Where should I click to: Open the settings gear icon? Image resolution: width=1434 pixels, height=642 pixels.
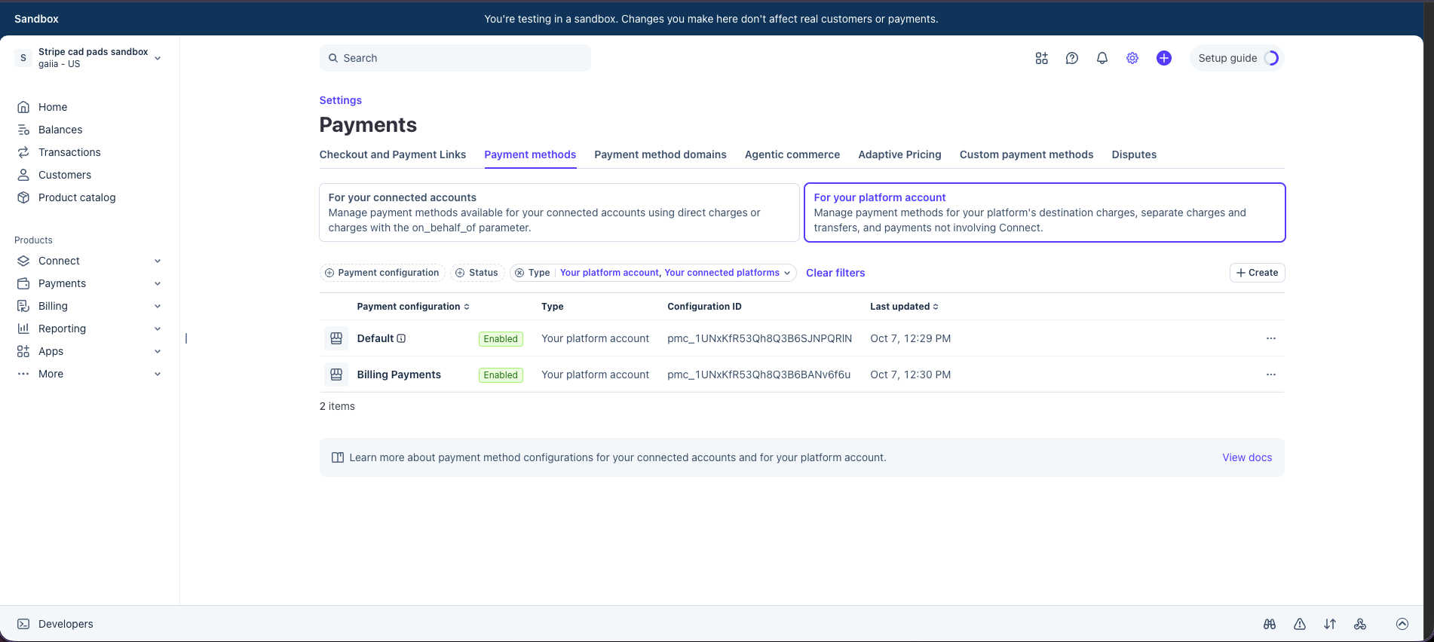[1132, 58]
